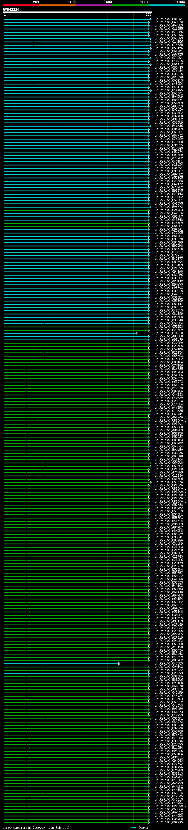Click the cyan ~100% identity legend segment
Screen dimensions: 188x830
click(x=167, y=5)
